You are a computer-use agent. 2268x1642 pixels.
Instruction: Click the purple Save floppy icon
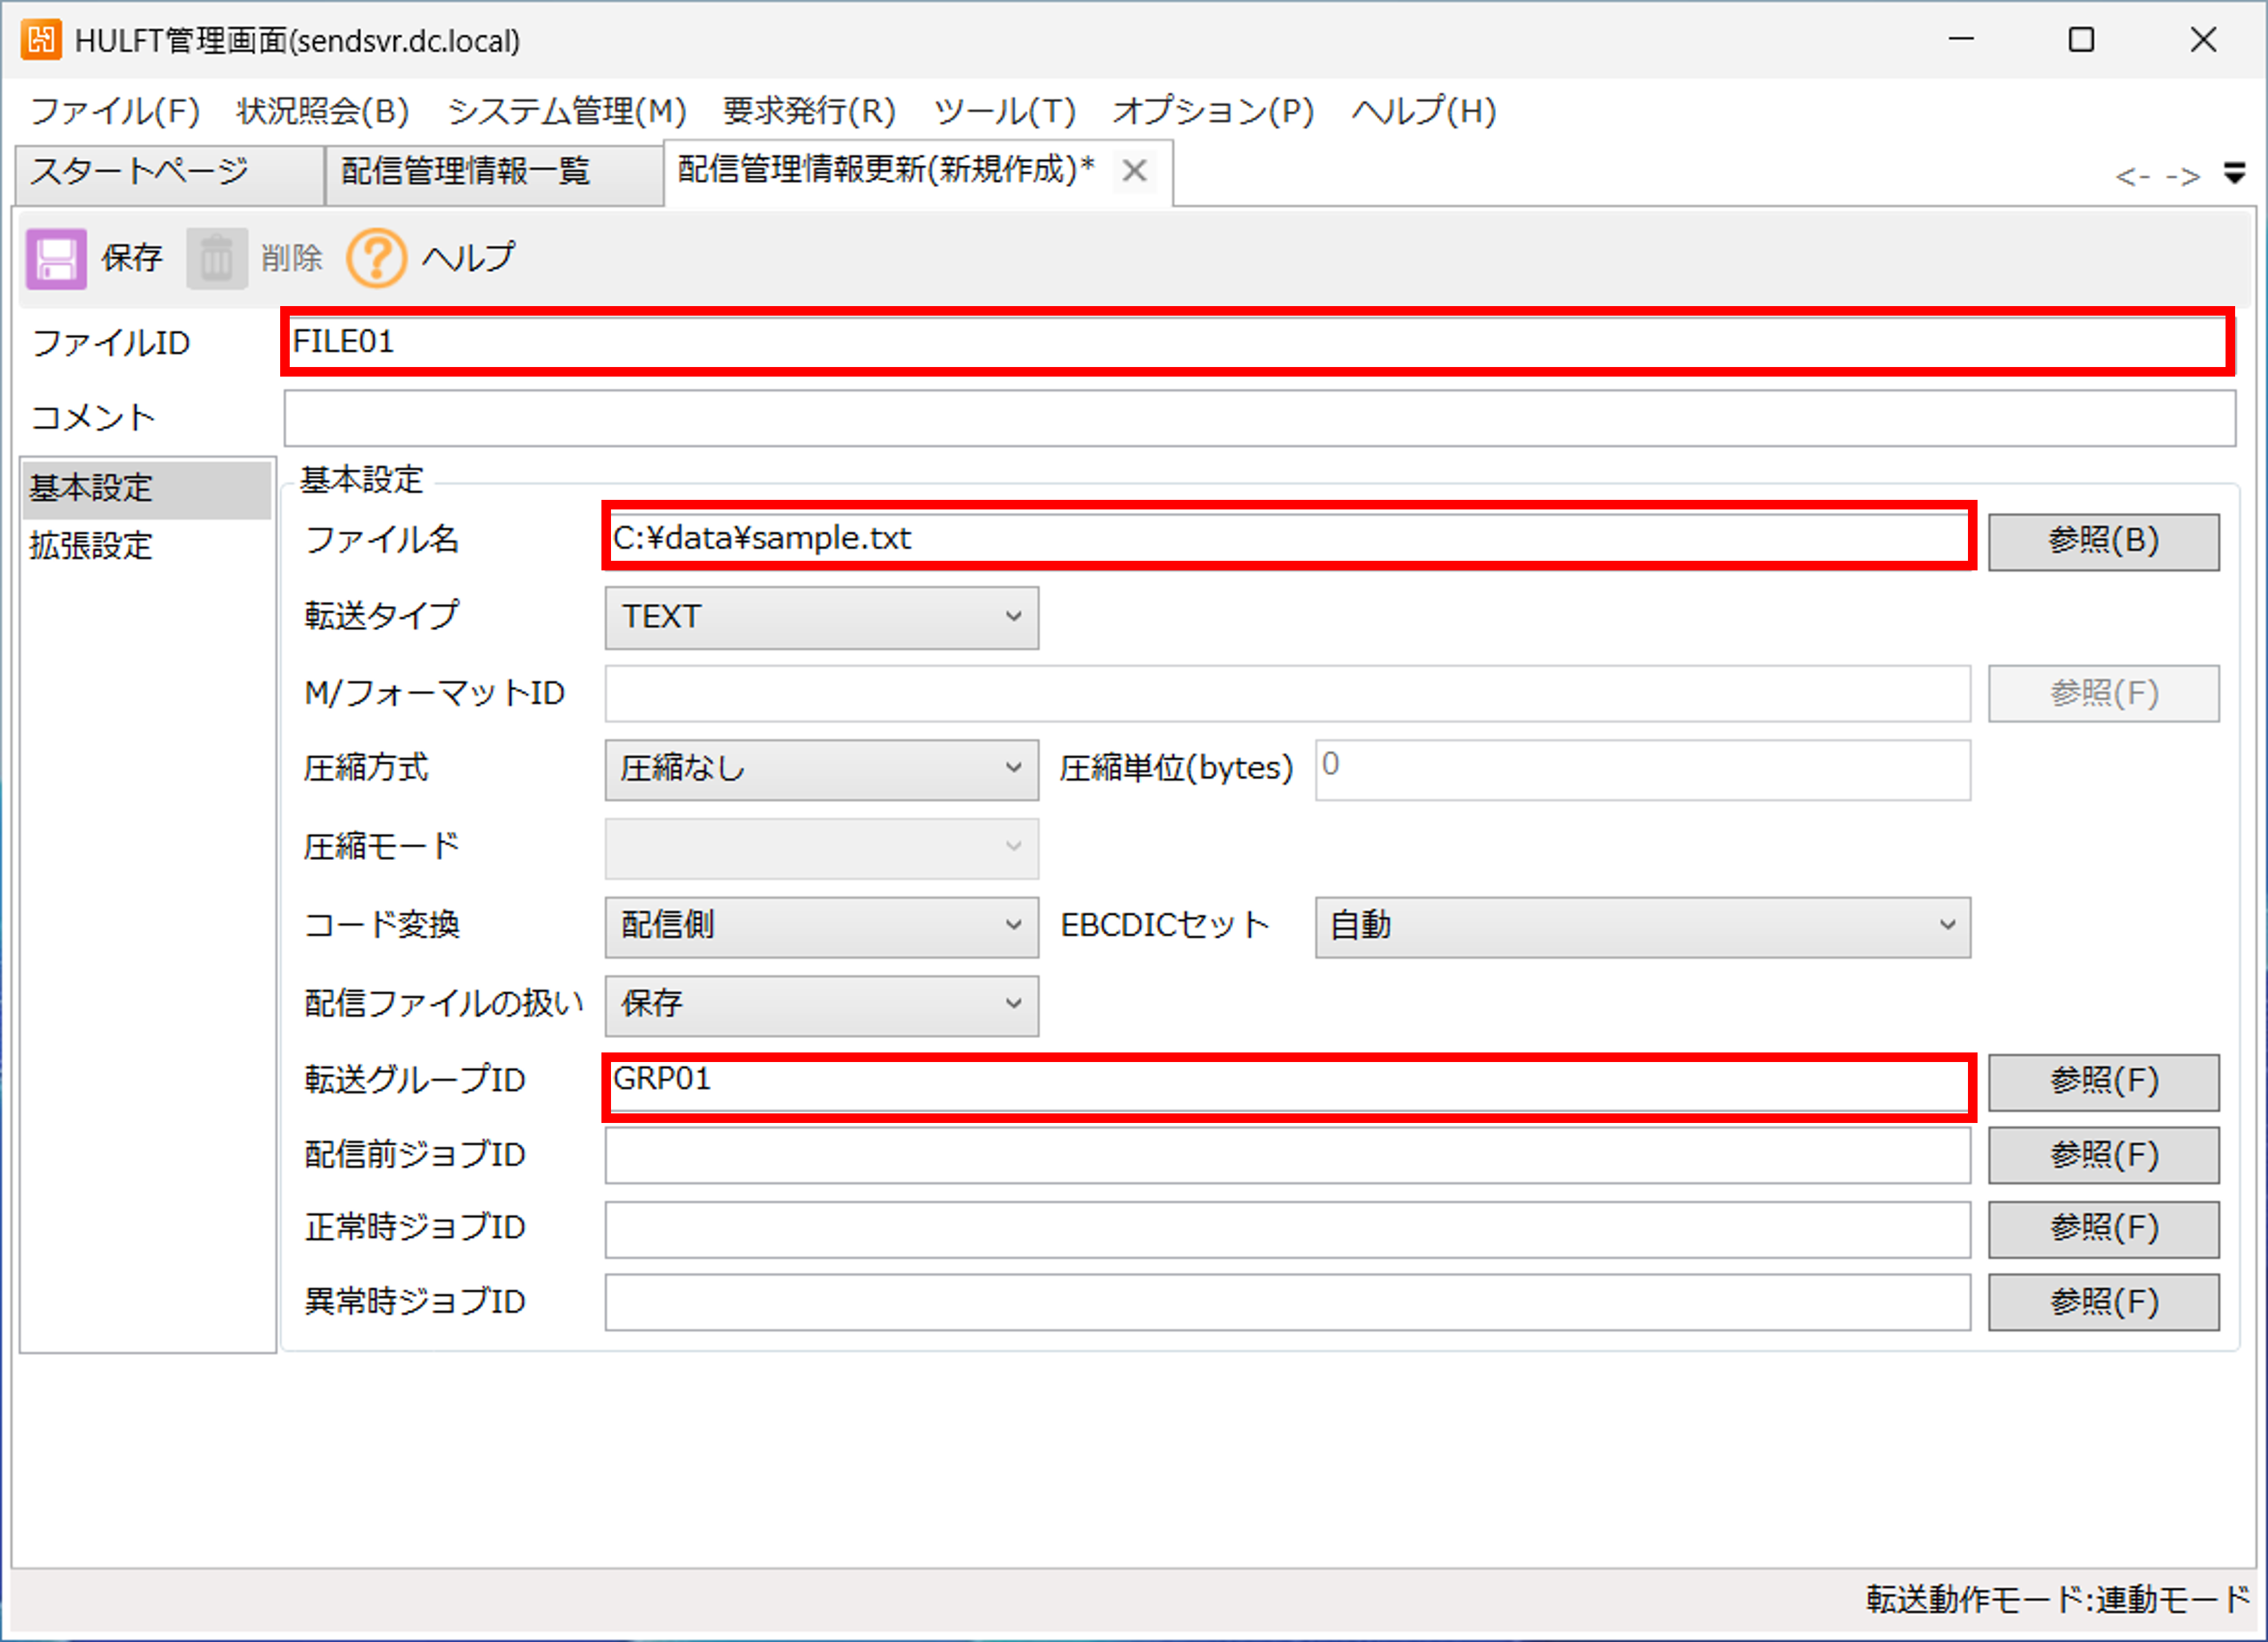[56, 259]
